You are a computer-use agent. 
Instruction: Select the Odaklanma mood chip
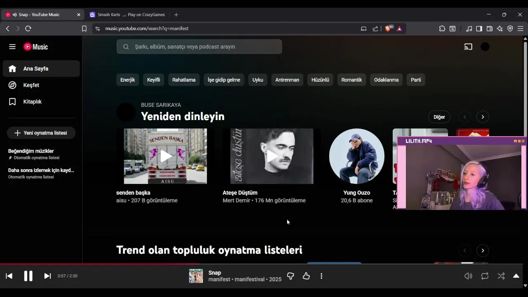(x=387, y=80)
